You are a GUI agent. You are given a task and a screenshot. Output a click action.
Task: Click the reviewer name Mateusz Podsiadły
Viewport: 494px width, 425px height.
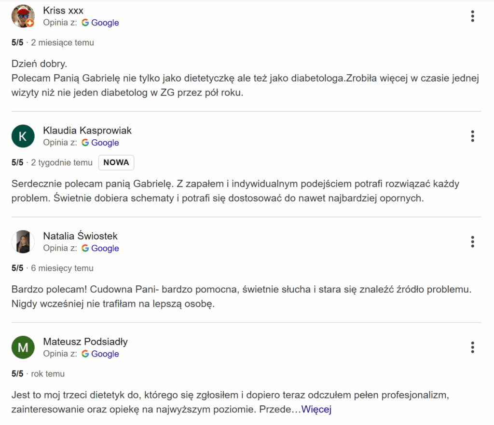tap(85, 342)
